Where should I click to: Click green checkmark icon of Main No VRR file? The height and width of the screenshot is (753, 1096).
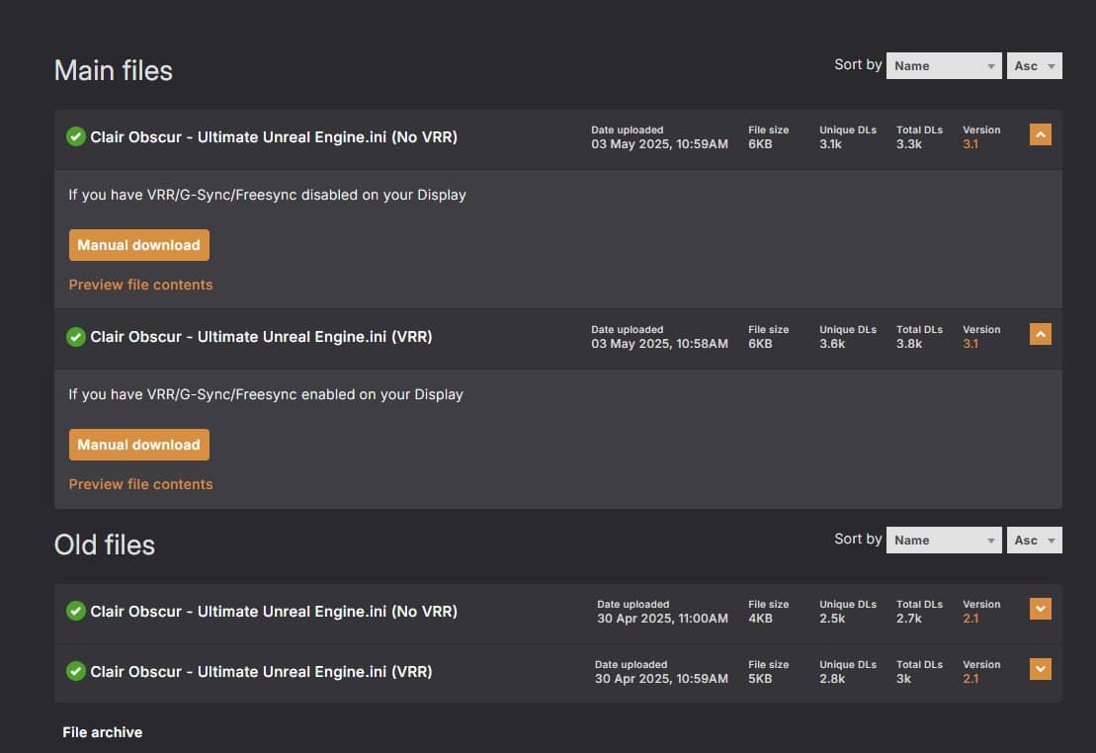[x=75, y=137]
